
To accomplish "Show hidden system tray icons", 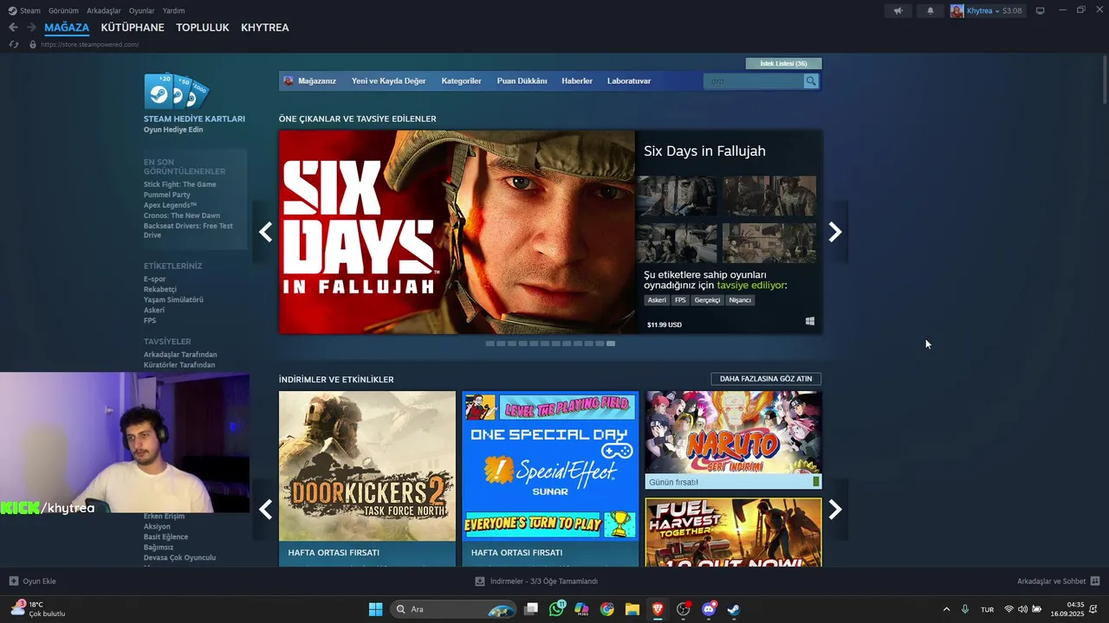I will click(946, 609).
